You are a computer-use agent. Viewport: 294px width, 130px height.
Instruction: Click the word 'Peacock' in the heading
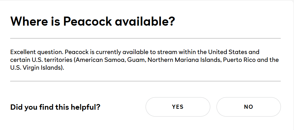[x=87, y=22]
